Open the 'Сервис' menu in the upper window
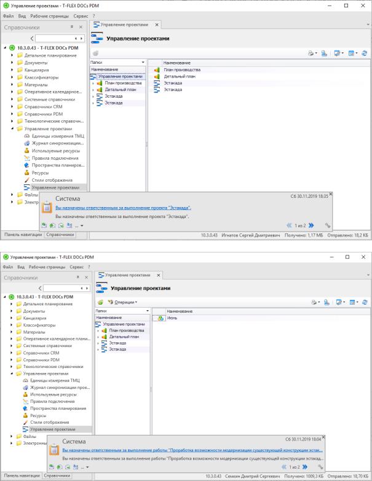 click(x=81, y=16)
